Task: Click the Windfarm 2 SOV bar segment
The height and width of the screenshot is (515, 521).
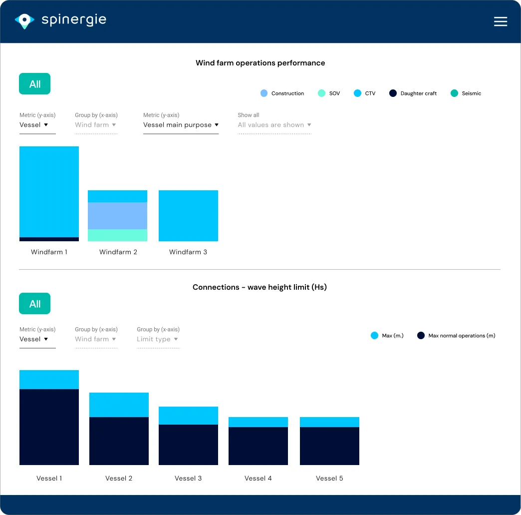Action: [117, 235]
